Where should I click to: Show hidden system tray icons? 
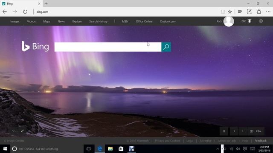click(x=218, y=149)
